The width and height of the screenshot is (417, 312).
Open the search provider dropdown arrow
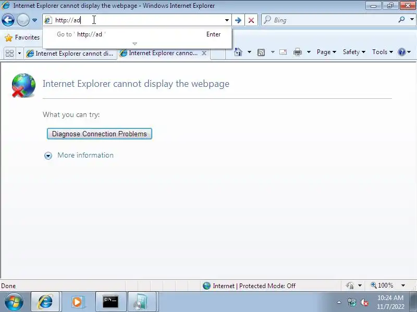pos(412,19)
